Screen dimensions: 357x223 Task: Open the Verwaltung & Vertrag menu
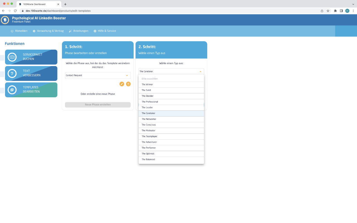click(x=48, y=31)
